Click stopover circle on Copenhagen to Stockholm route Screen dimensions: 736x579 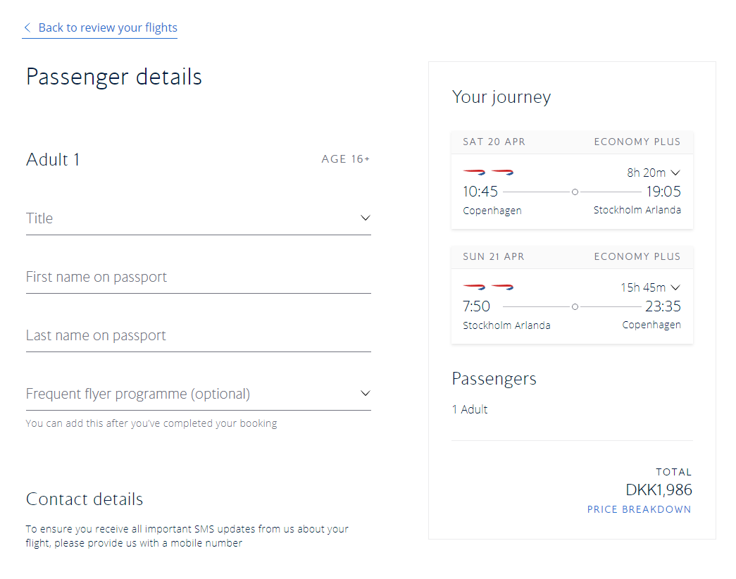point(575,192)
